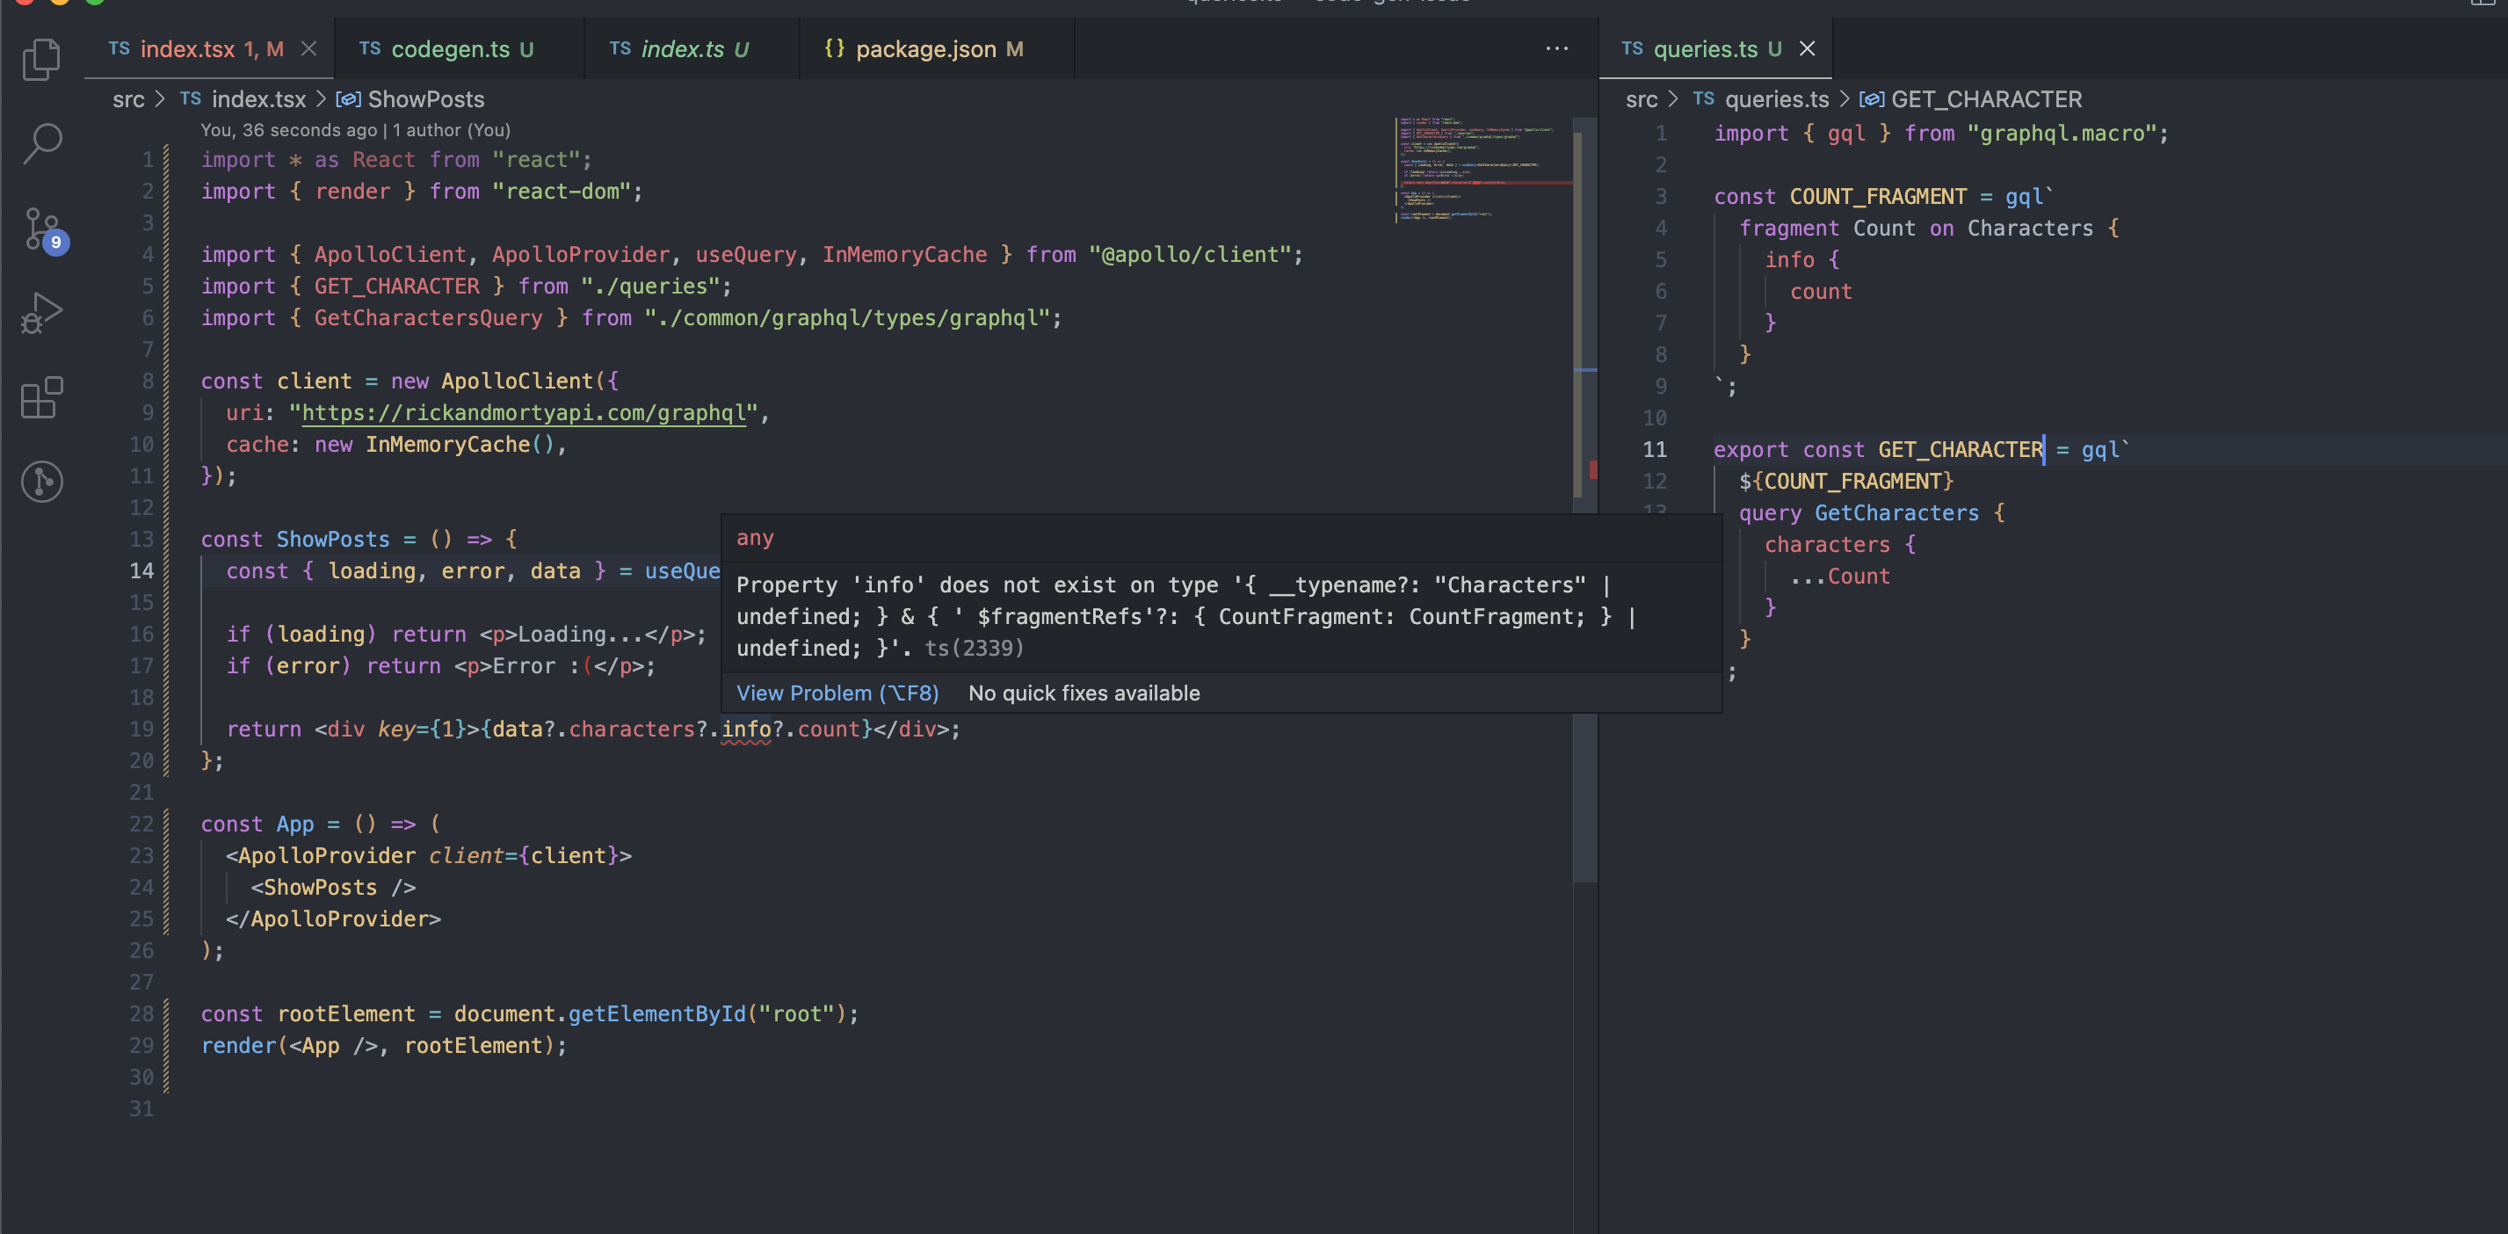This screenshot has height=1234, width=2508.
Task: Close the queries.ts editor tab
Action: click(1806, 48)
